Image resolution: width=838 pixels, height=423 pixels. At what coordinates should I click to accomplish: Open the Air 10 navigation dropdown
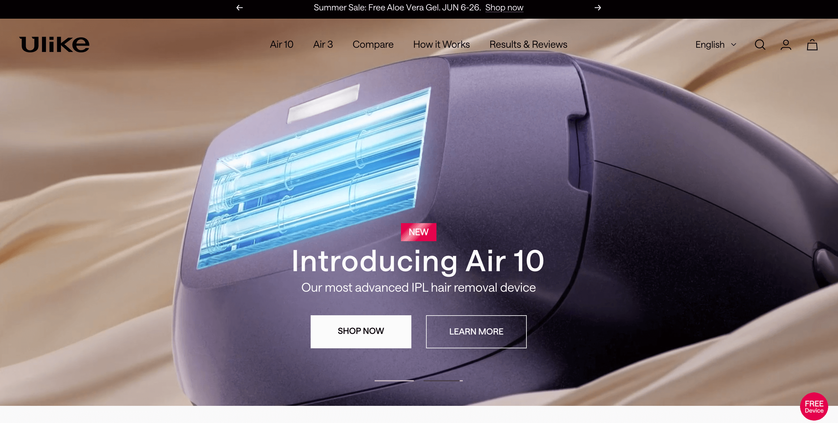(x=282, y=45)
